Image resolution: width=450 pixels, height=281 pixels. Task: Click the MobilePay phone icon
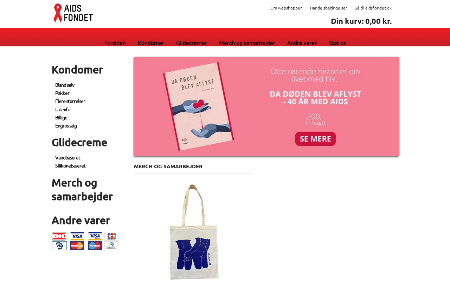pyautogui.click(x=59, y=246)
